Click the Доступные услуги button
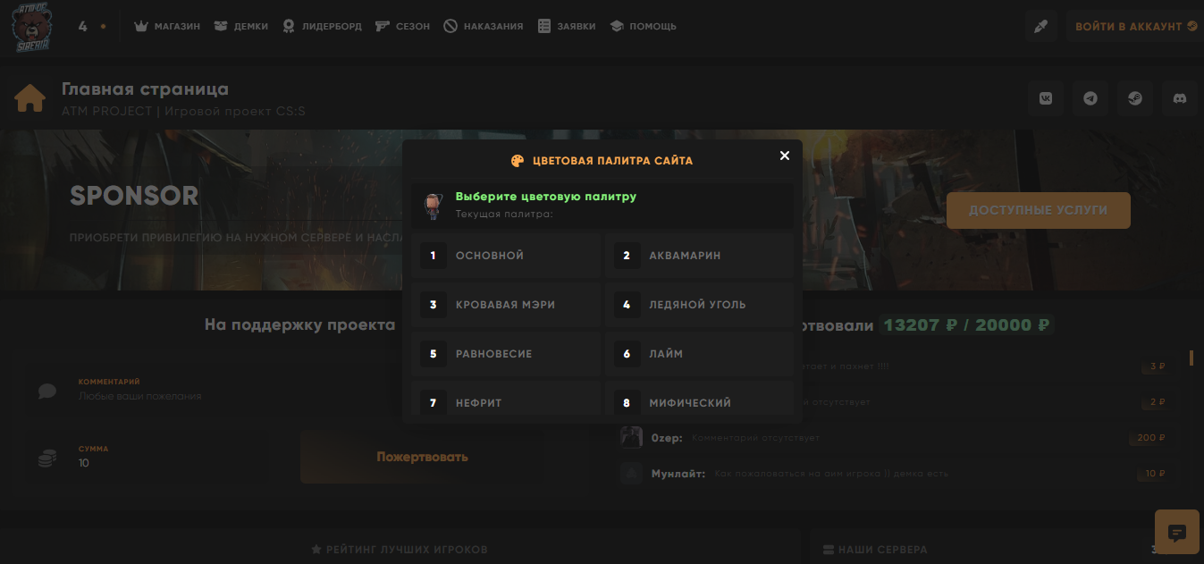The width and height of the screenshot is (1204, 564). click(1038, 211)
